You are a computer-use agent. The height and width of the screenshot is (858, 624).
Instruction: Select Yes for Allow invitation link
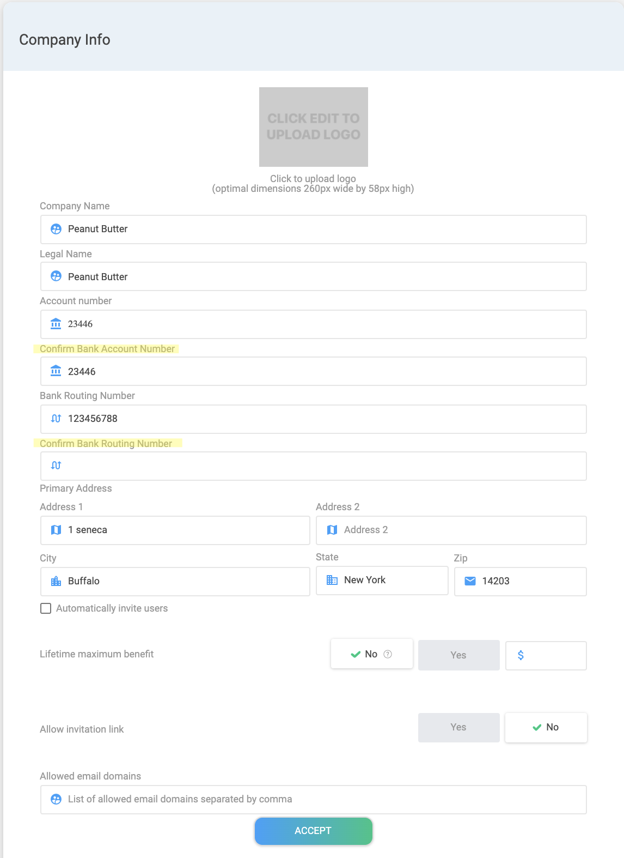pos(458,727)
